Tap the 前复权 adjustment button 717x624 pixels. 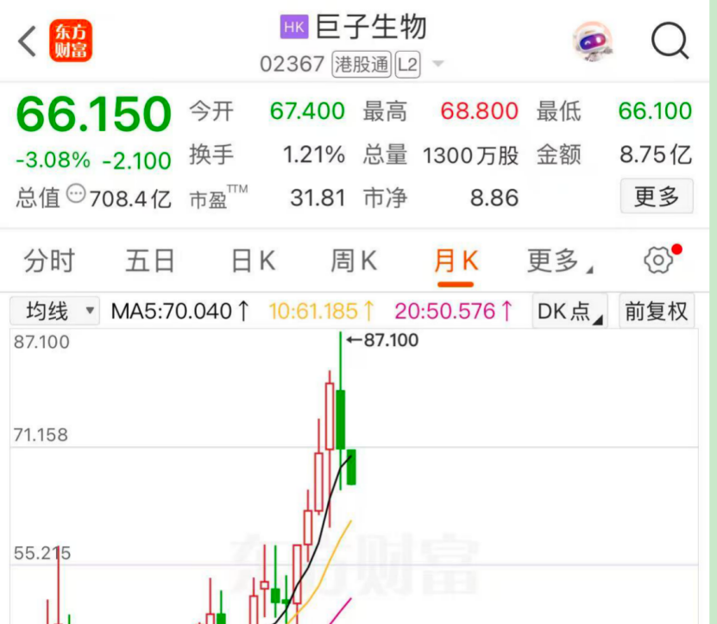tap(657, 311)
